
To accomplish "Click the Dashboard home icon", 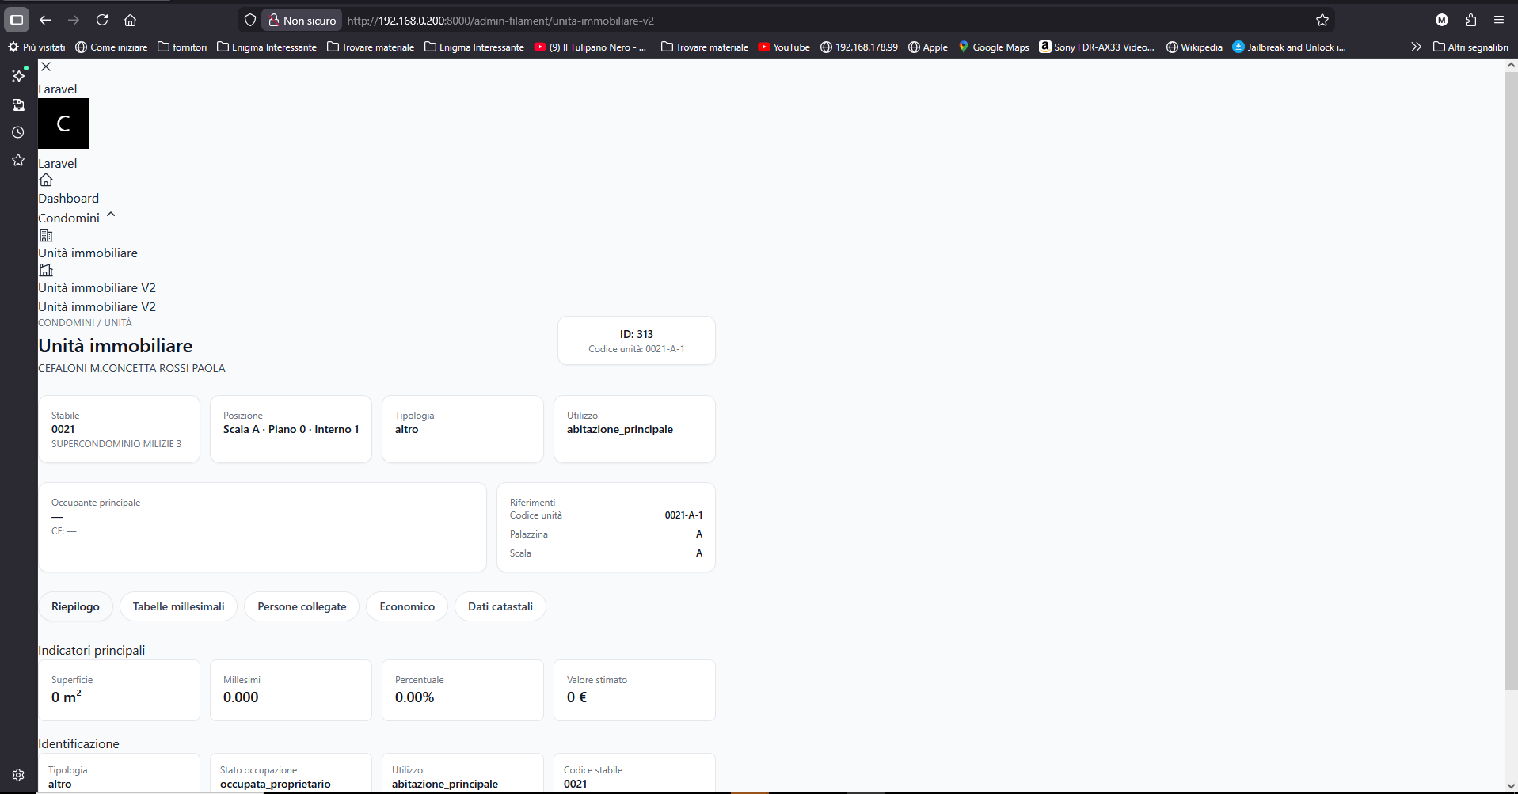I will pos(46,180).
